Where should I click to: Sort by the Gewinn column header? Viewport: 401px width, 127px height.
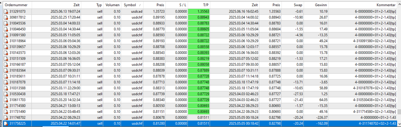tap(316, 5)
